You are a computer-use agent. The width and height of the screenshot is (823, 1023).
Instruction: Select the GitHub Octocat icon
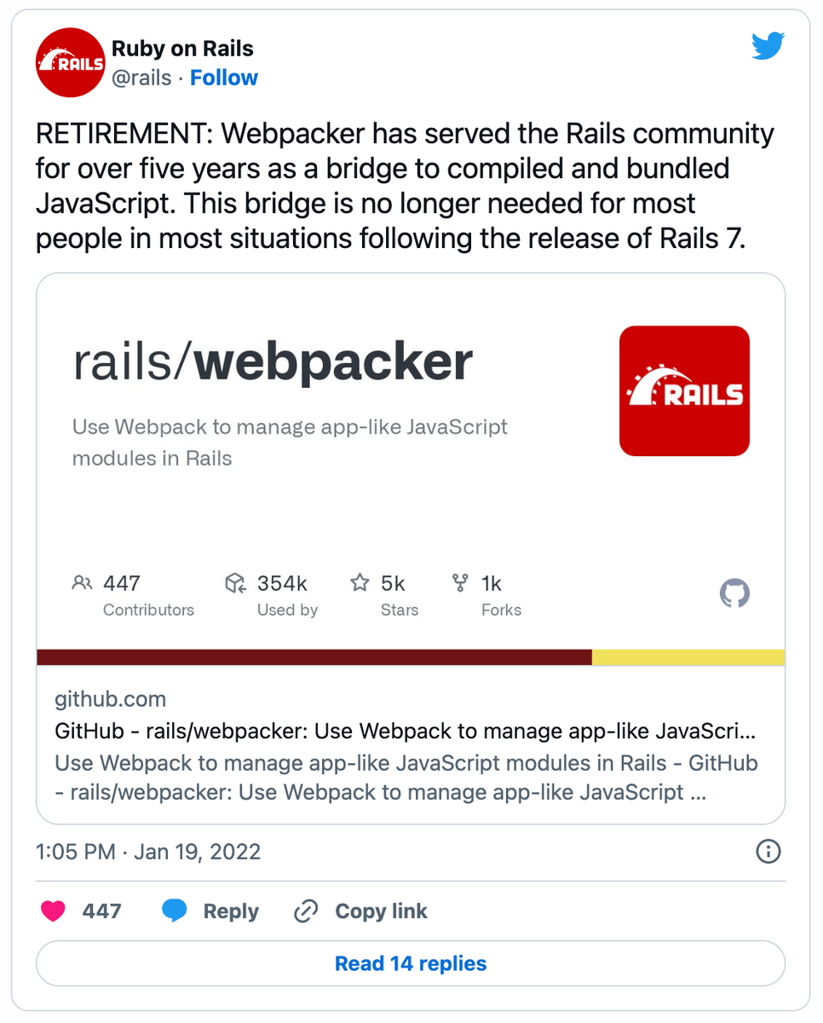(734, 592)
